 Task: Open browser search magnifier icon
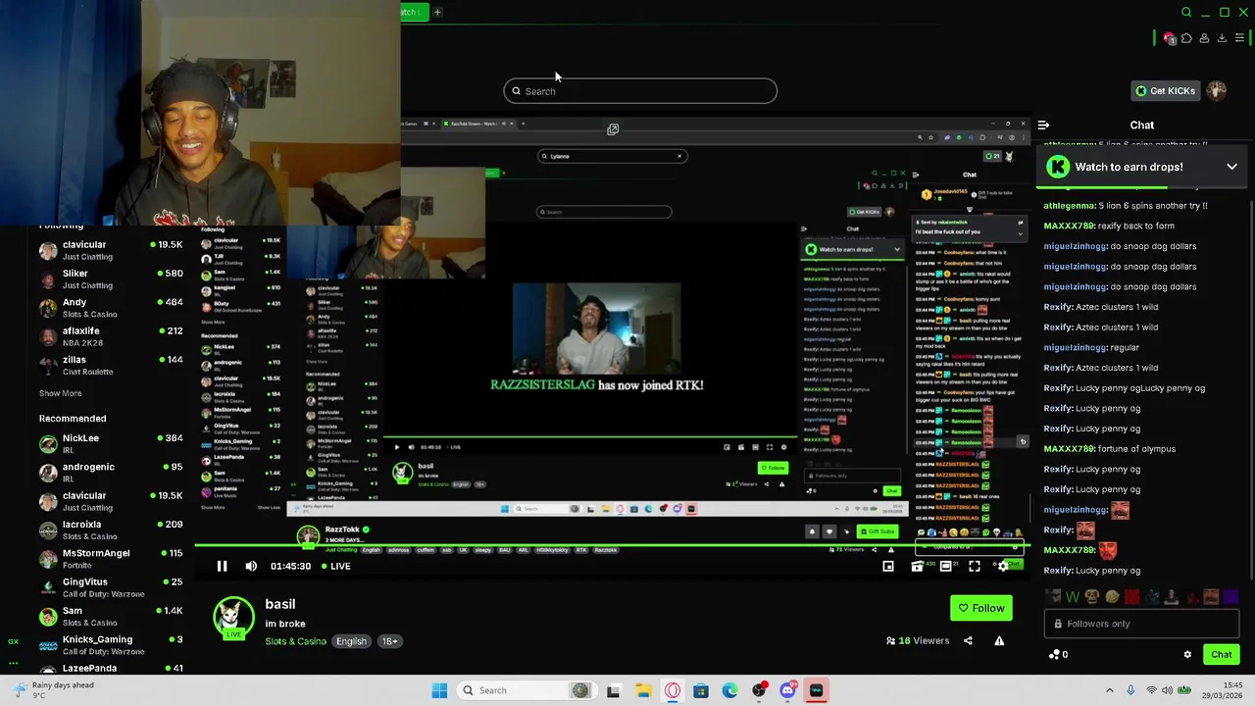1186,12
